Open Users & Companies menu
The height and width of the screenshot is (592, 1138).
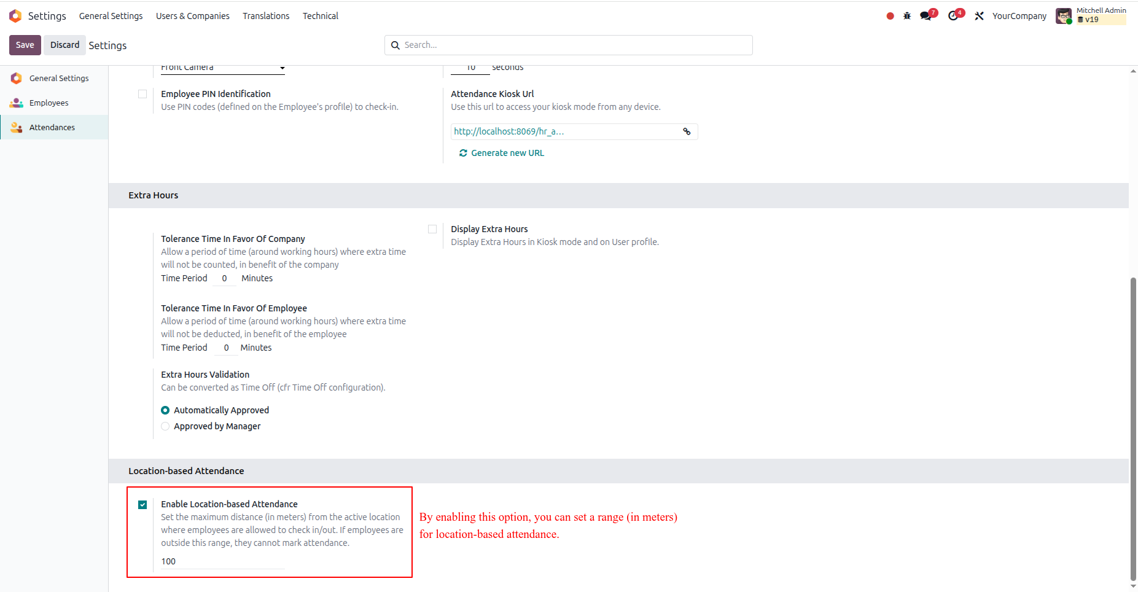pos(193,16)
